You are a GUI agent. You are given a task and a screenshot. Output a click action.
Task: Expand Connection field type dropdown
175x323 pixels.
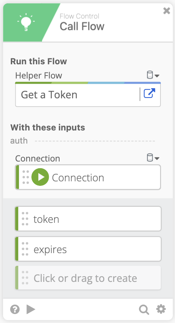pyautogui.click(x=153, y=158)
